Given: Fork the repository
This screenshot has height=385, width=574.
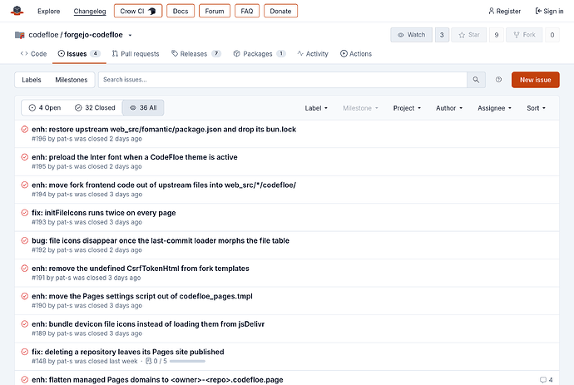Looking at the screenshot, I should click(x=524, y=35).
